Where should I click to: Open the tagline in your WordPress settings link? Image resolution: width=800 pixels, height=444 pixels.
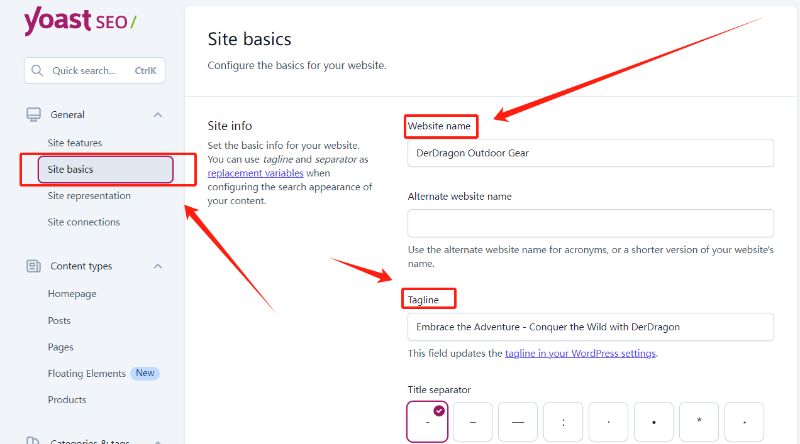click(581, 354)
